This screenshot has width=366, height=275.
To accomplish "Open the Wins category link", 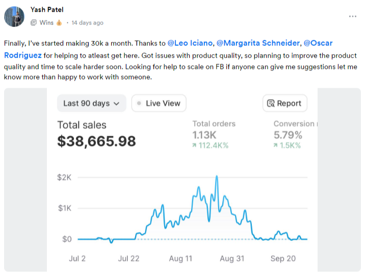I will [x=46, y=23].
